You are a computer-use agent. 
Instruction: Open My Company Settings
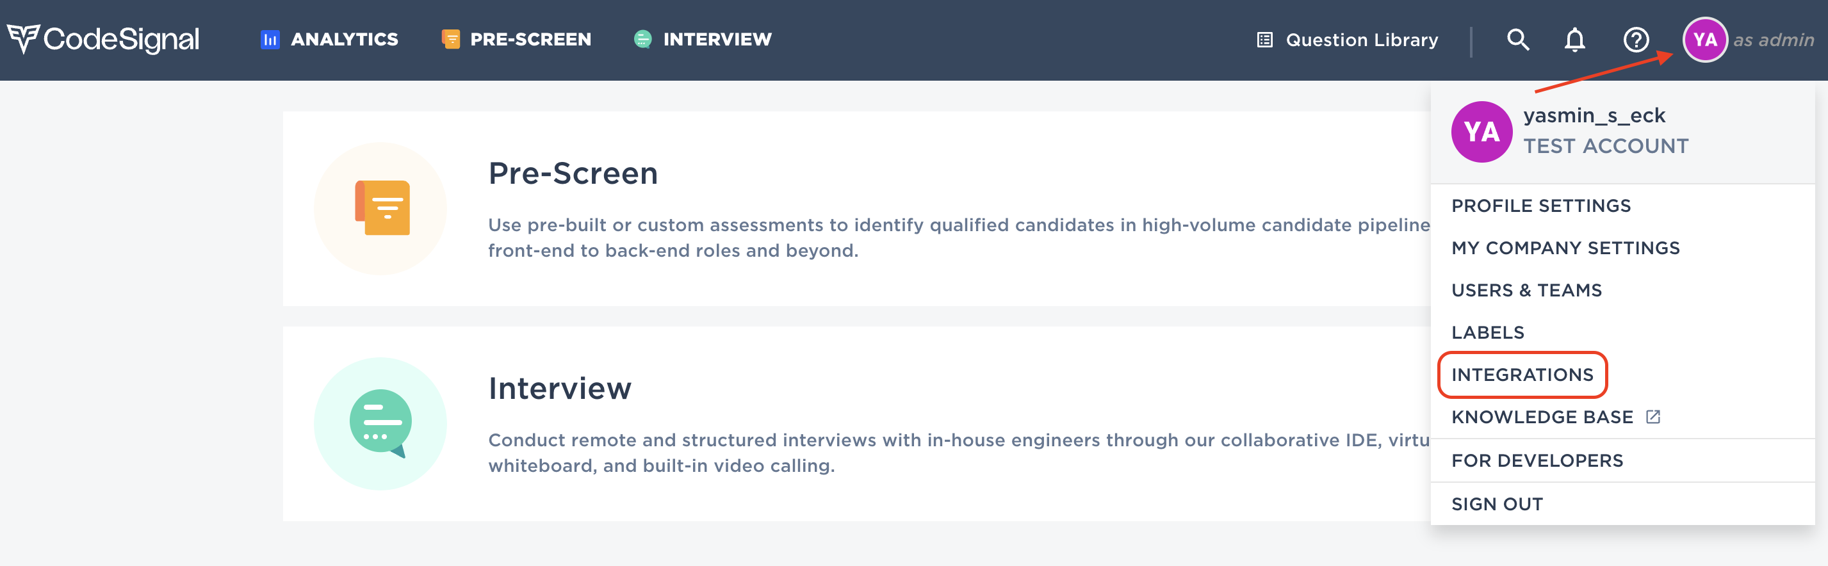[x=1565, y=248]
